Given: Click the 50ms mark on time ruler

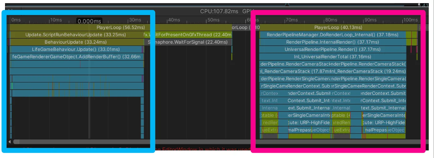Looking at the screenshot, I should point(213,20).
